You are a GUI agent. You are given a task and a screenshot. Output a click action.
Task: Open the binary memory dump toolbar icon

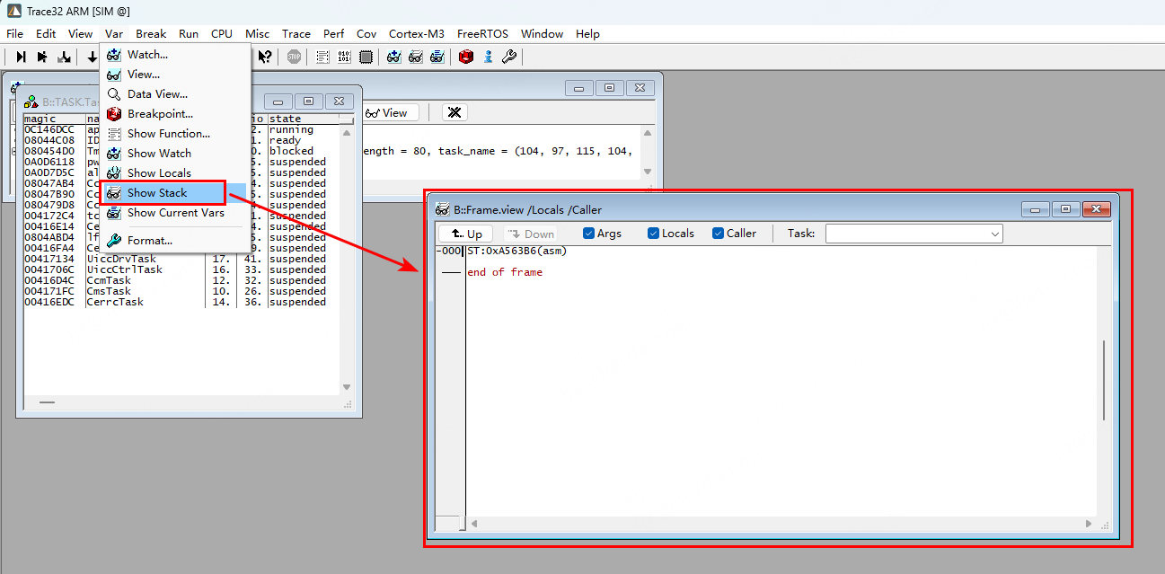point(344,57)
